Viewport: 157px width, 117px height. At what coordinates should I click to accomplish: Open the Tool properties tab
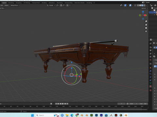click(x=150, y=44)
